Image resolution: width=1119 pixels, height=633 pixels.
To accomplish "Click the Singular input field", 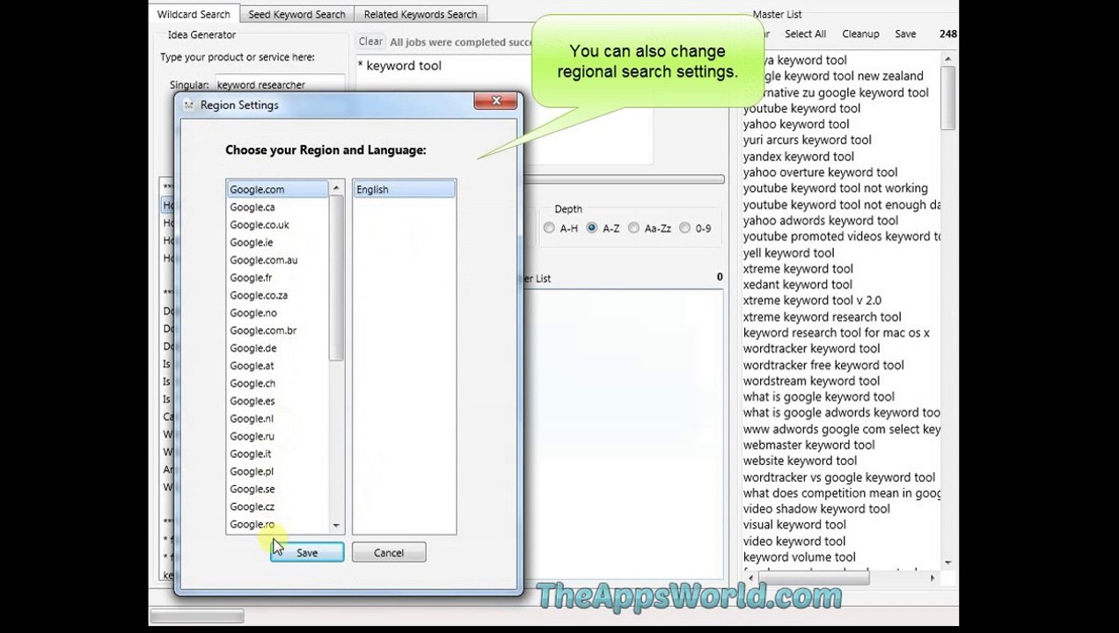I will [x=279, y=84].
